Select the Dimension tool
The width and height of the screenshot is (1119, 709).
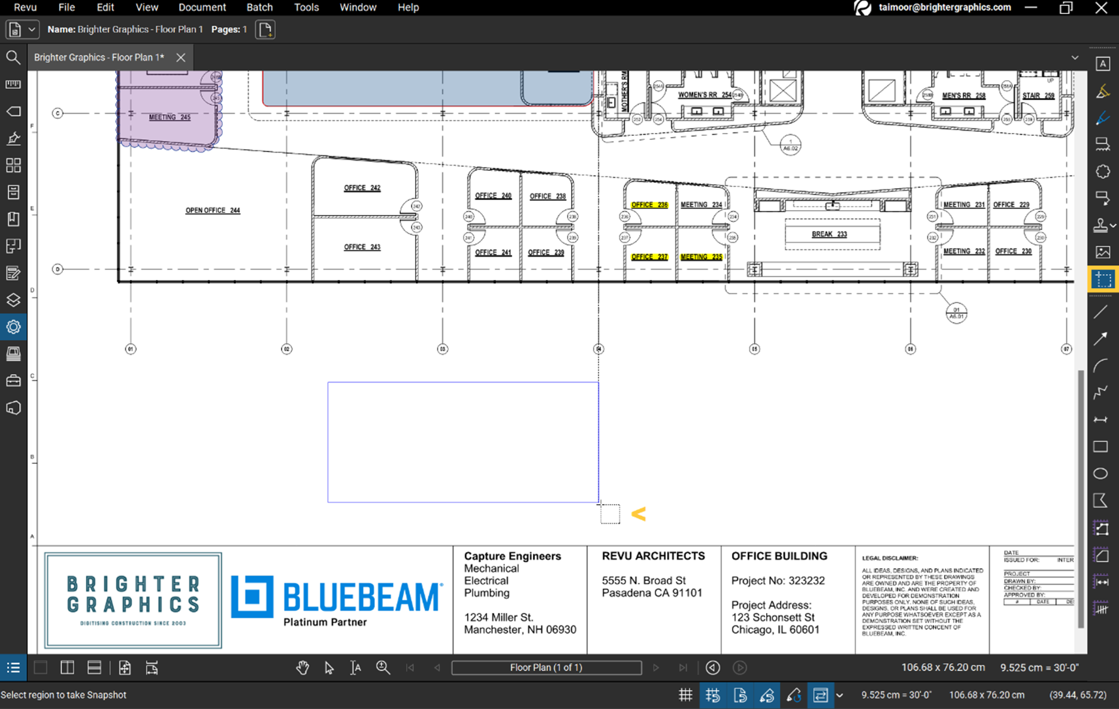(x=1100, y=419)
